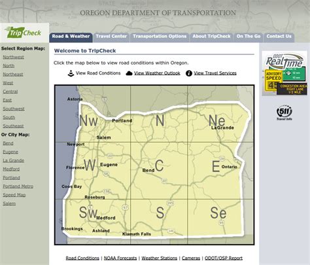This screenshot has width=310, height=265.
Task: Open the West region map link
Action: [8, 83]
